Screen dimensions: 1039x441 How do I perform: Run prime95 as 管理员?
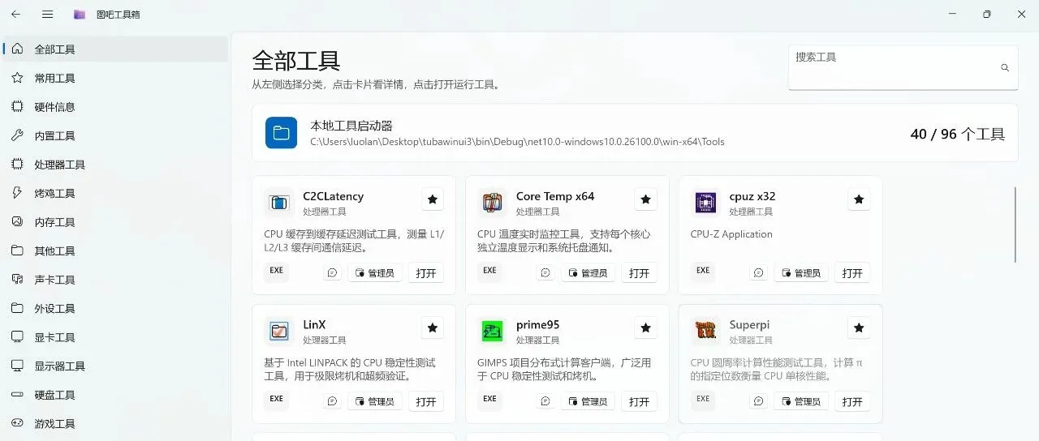coord(588,401)
